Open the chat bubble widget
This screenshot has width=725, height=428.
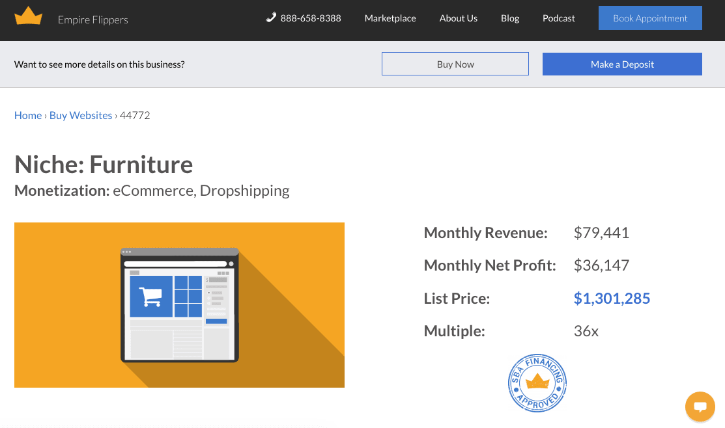pos(700,407)
